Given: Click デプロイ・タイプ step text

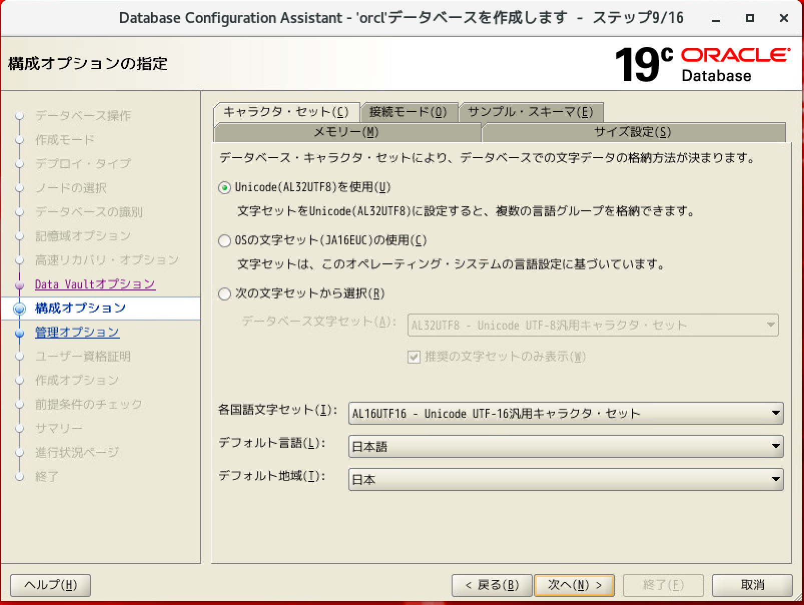Looking at the screenshot, I should [x=83, y=164].
